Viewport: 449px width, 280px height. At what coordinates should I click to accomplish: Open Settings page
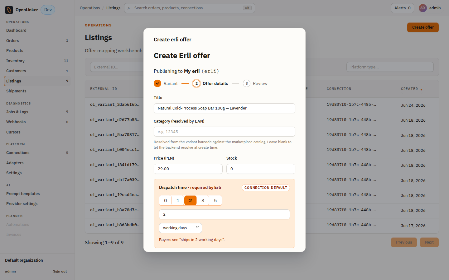pyautogui.click(x=37, y=173)
